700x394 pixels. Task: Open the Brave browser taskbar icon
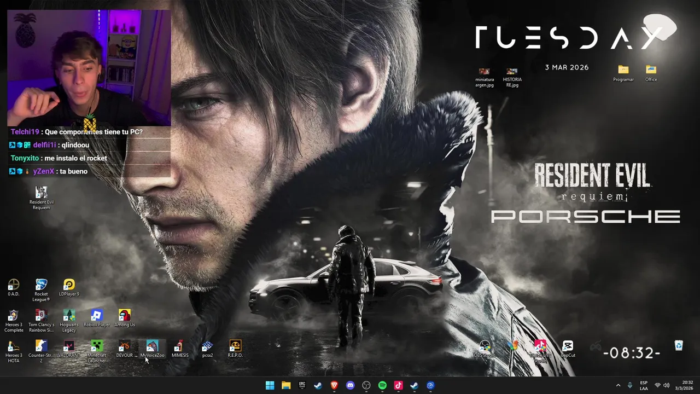334,385
